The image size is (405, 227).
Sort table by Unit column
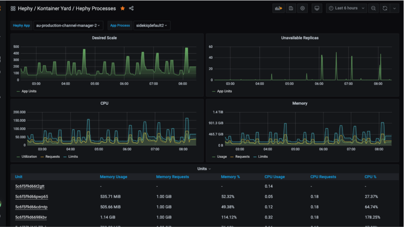tap(19, 177)
